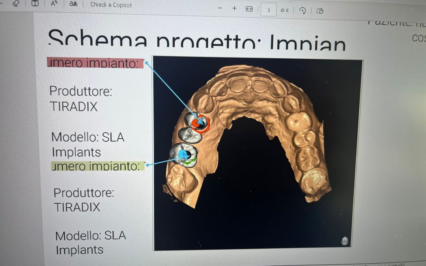426x266 pixels.
Task: Open the translate tool (aあ icon)
Action: (x=73, y=4)
